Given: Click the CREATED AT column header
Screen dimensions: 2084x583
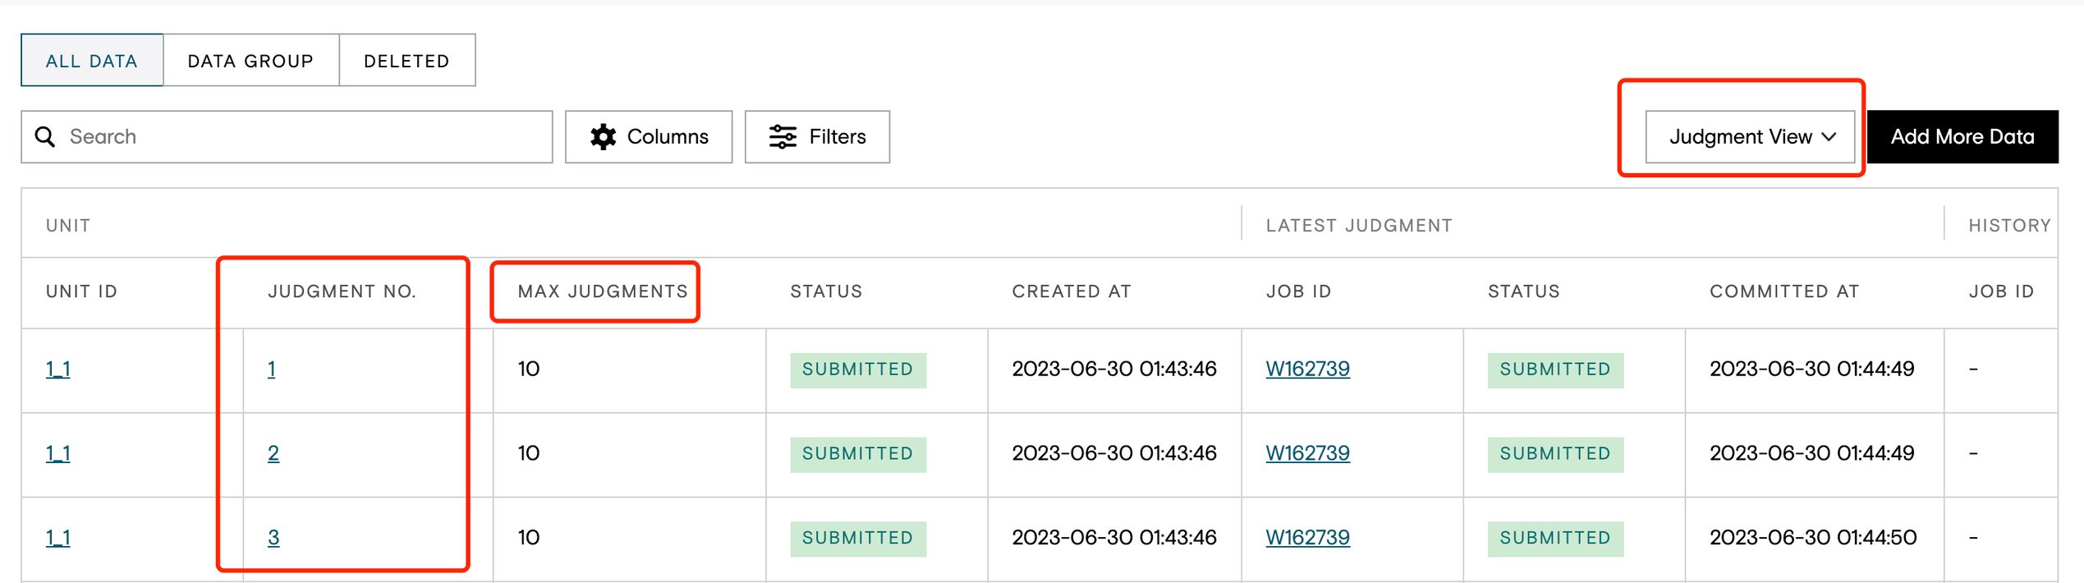Looking at the screenshot, I should 1072,291.
